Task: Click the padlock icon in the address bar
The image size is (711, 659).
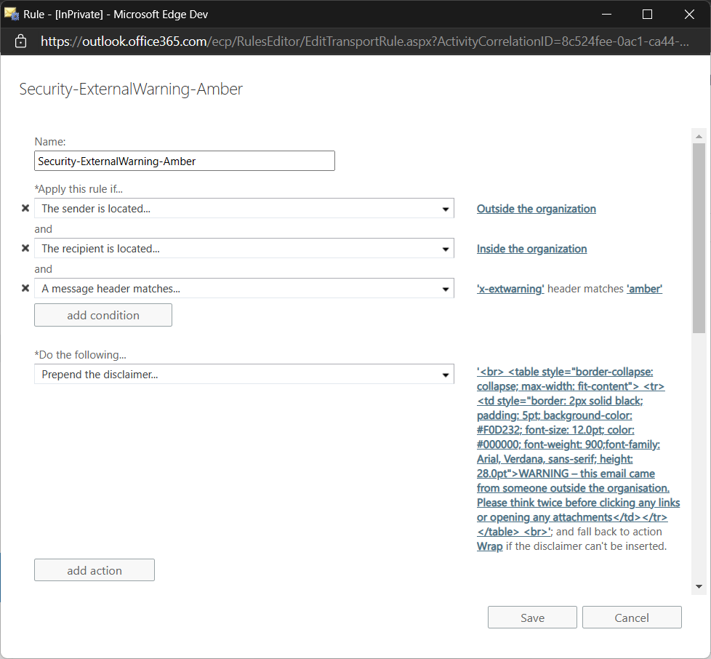Action: [x=20, y=41]
